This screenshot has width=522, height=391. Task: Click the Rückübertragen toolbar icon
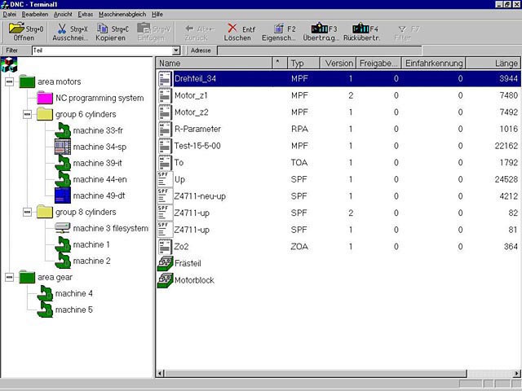(361, 29)
